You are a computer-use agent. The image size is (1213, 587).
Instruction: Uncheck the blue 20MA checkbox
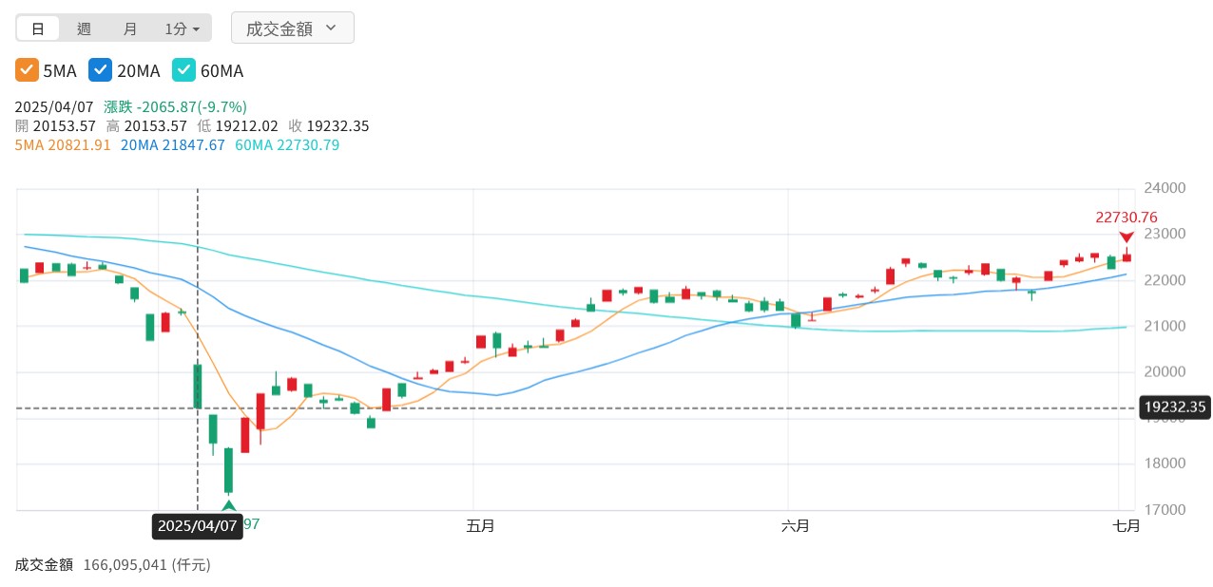(100, 70)
